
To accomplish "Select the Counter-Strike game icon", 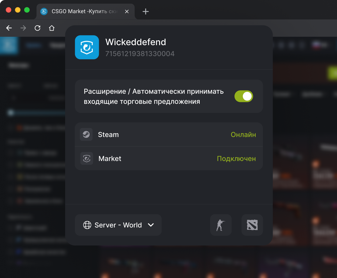I will [x=221, y=225].
